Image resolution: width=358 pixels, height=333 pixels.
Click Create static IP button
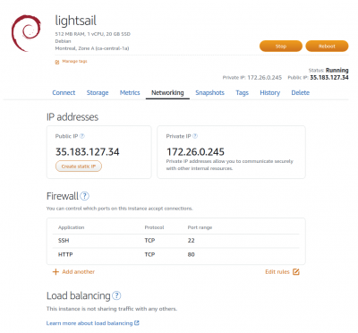79,166
